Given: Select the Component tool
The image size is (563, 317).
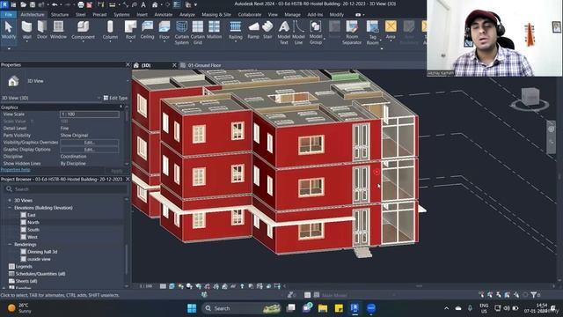Looking at the screenshot, I should [x=83, y=30].
